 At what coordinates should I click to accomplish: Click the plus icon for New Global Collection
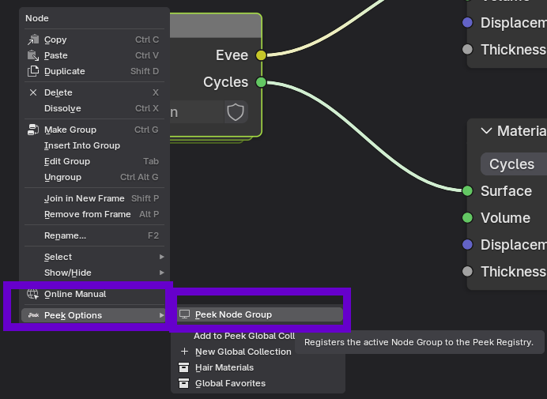coord(184,352)
